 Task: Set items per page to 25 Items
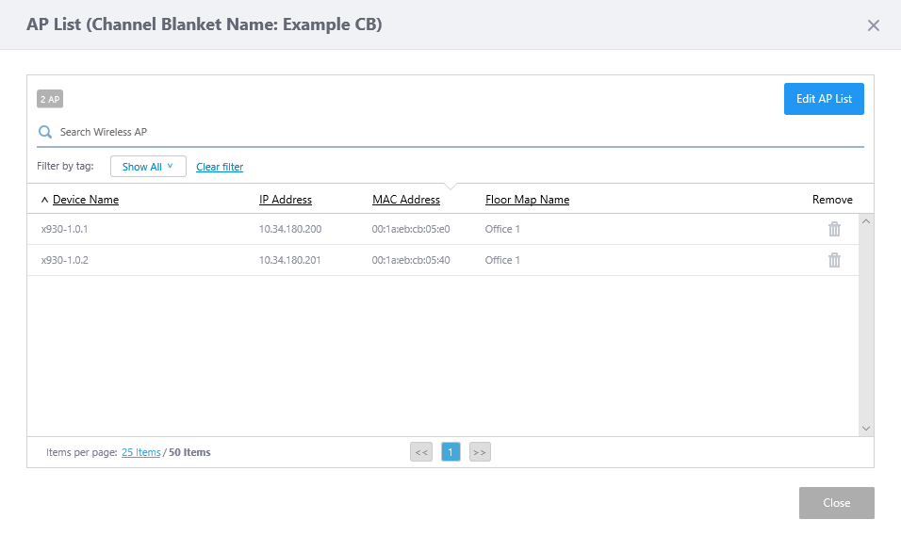tap(141, 452)
